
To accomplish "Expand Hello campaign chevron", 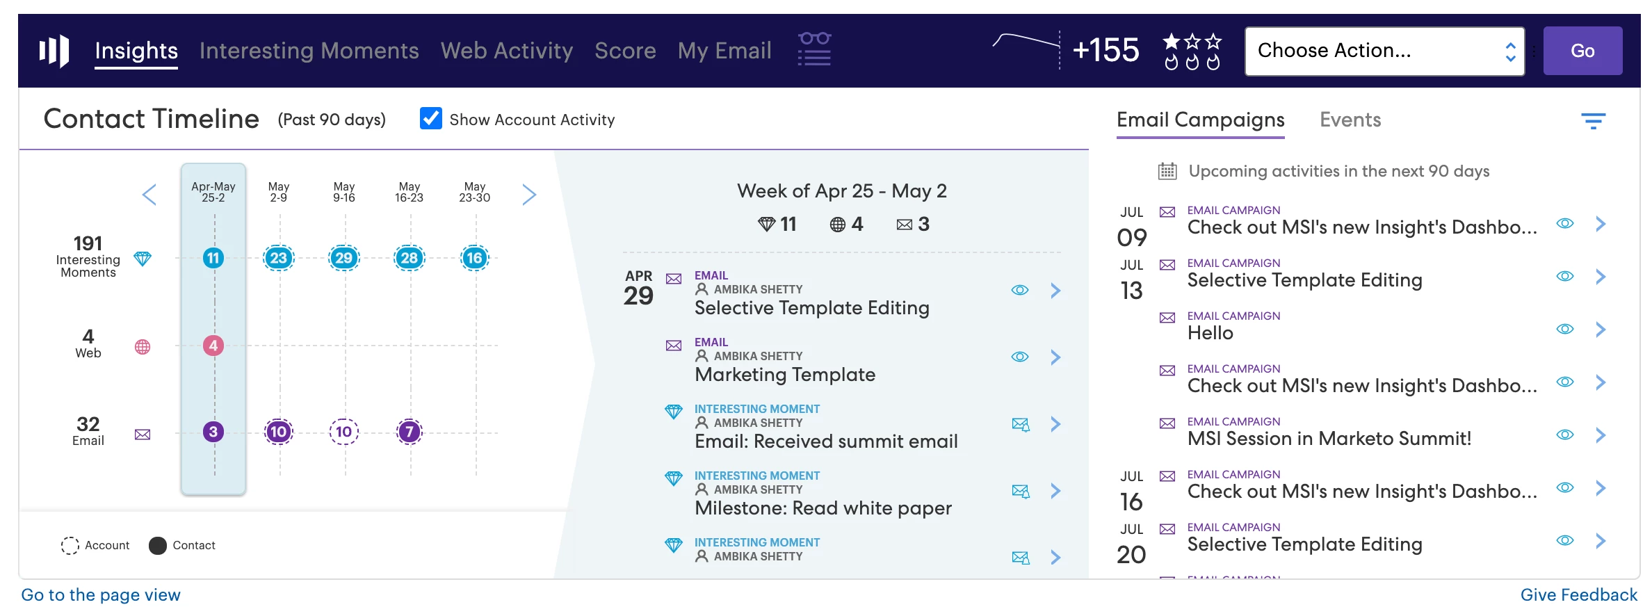I will tap(1601, 330).
